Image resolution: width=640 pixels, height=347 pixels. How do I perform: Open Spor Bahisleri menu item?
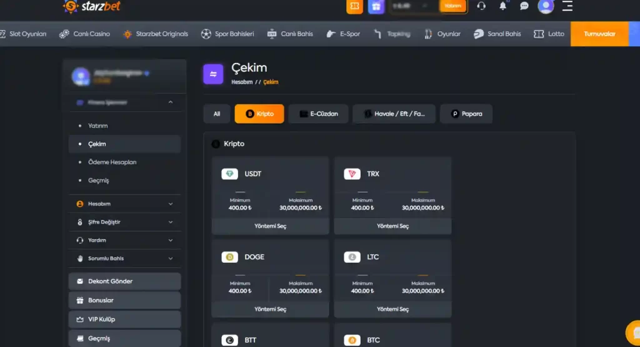(x=227, y=34)
